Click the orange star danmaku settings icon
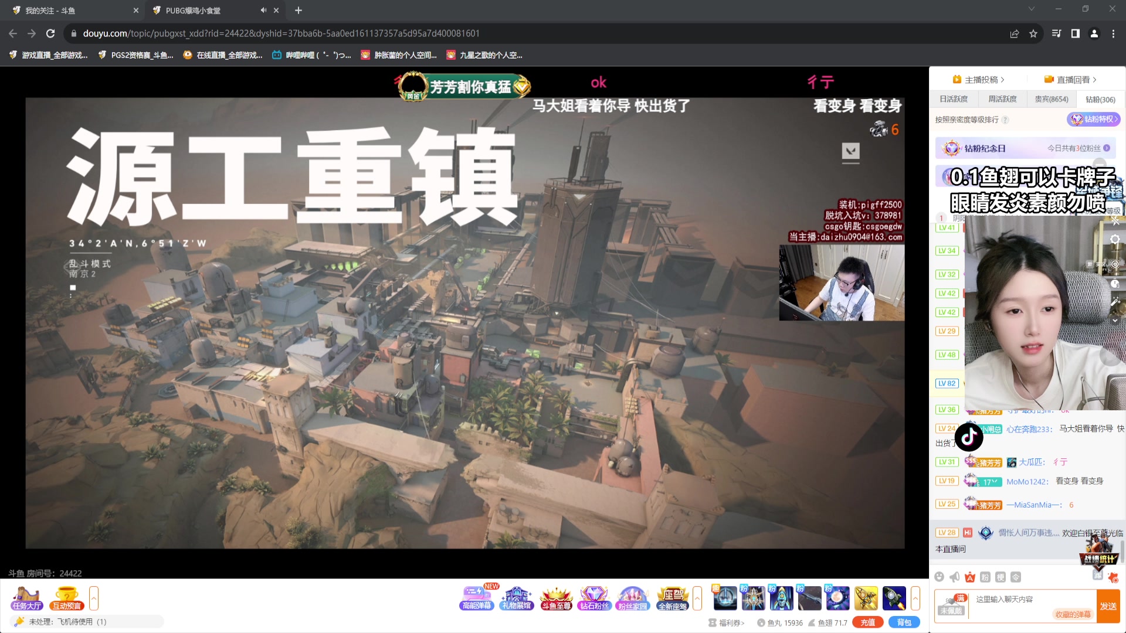 click(1113, 577)
